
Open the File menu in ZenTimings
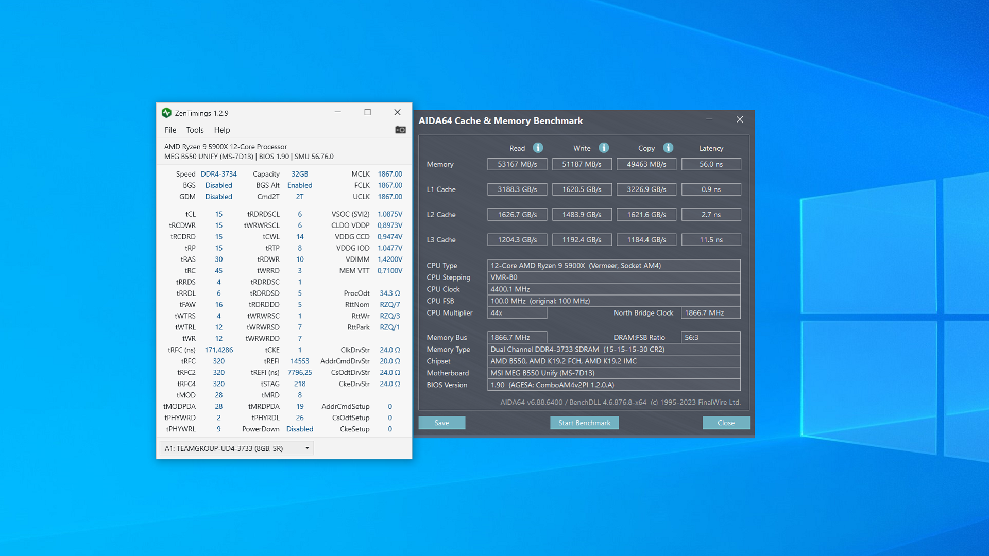[x=170, y=130]
